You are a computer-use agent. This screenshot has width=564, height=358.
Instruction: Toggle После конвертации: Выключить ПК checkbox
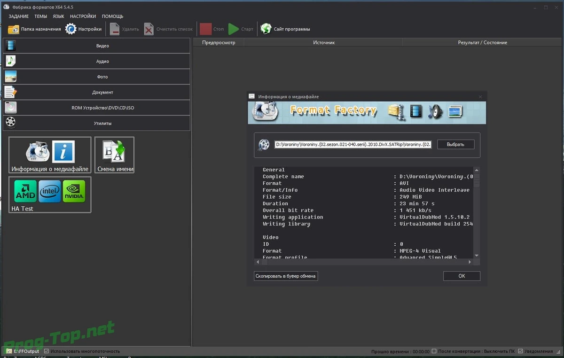click(434, 351)
